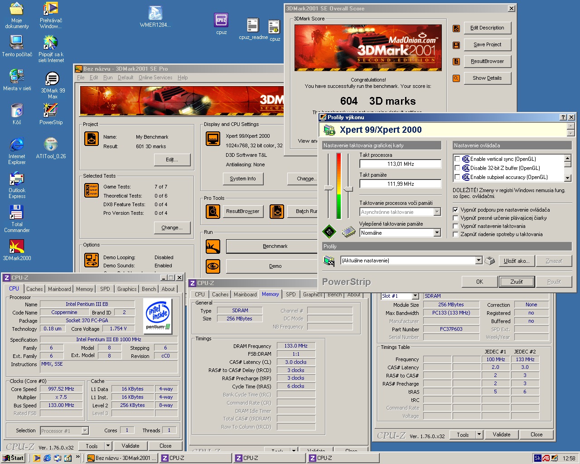The image size is (580, 464).
Task: Open the Default menu in 3DMark2001
Action: point(126,77)
